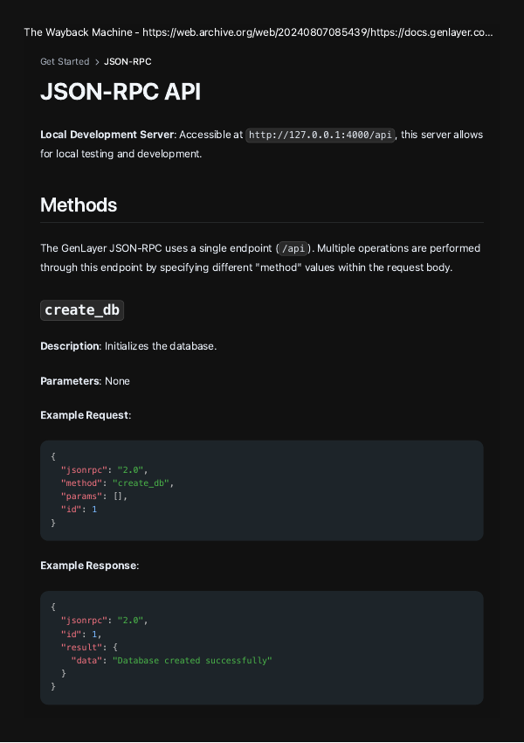Click the Description label text

(x=67, y=346)
